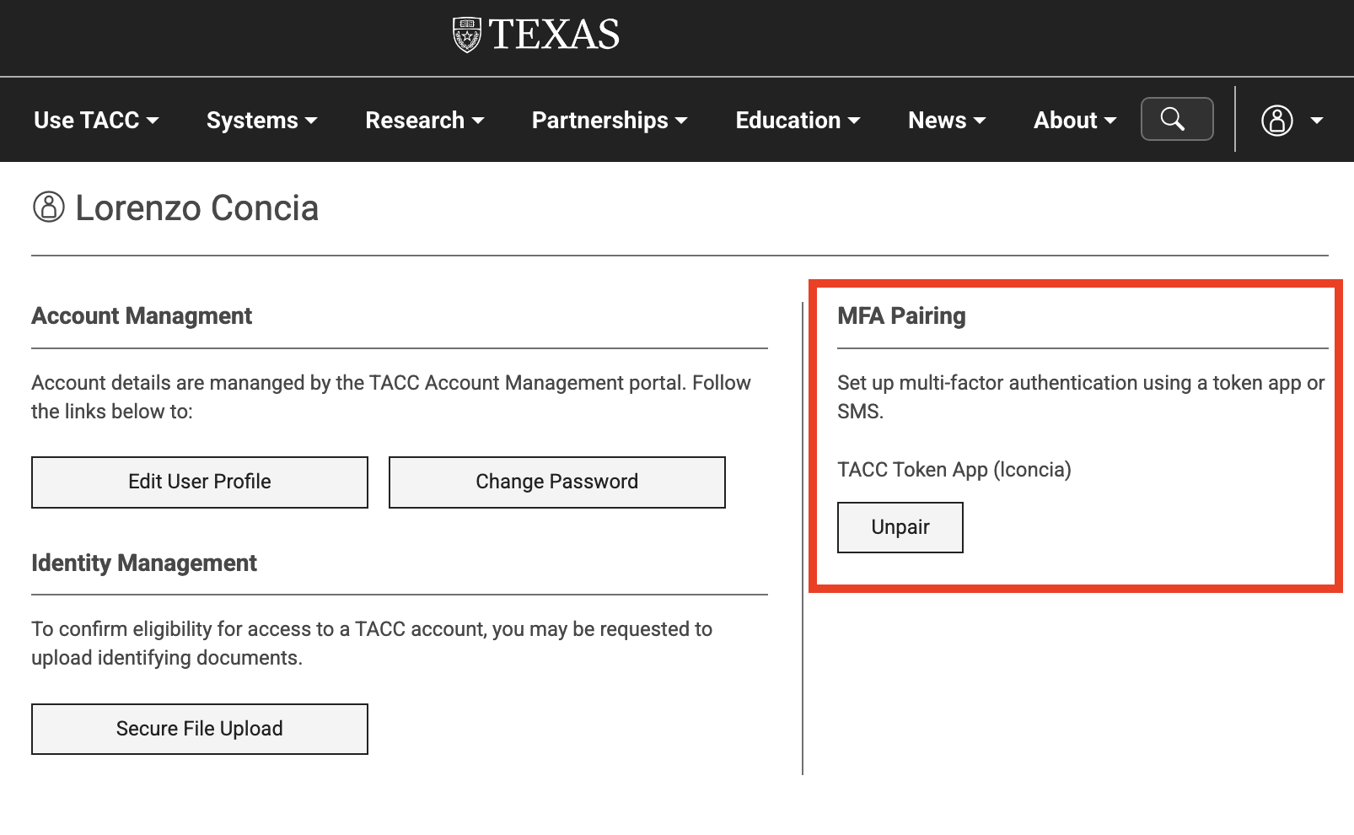Expand the Systems navigation dropdown
This screenshot has width=1354, height=835.
pos(261,120)
